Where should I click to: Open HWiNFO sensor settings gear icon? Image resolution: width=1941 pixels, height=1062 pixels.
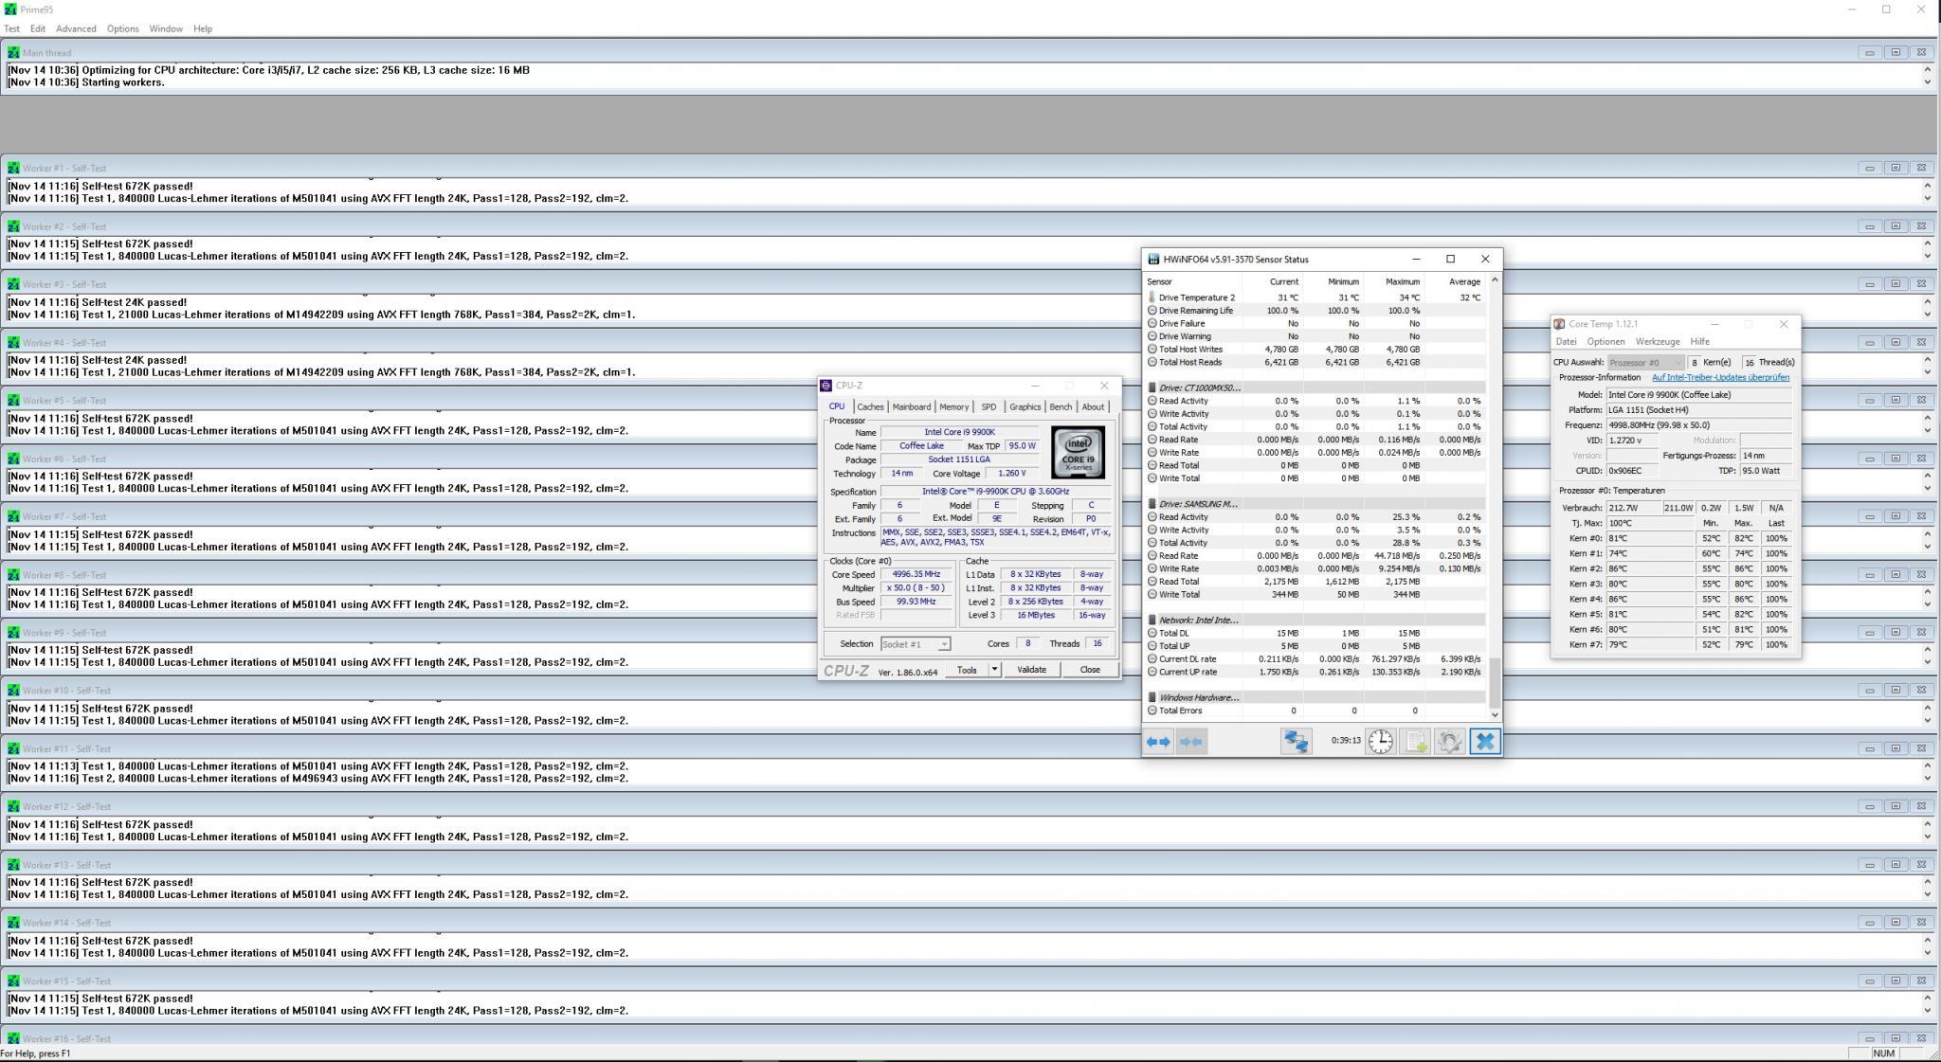[1449, 742]
